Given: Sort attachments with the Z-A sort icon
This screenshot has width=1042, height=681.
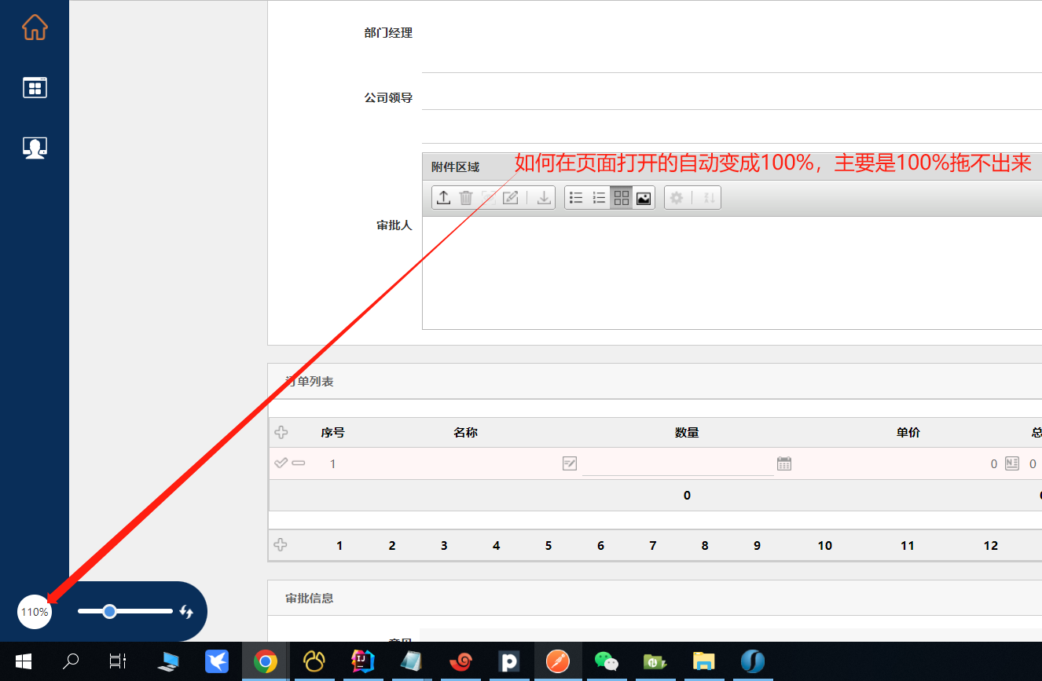Looking at the screenshot, I should (710, 198).
